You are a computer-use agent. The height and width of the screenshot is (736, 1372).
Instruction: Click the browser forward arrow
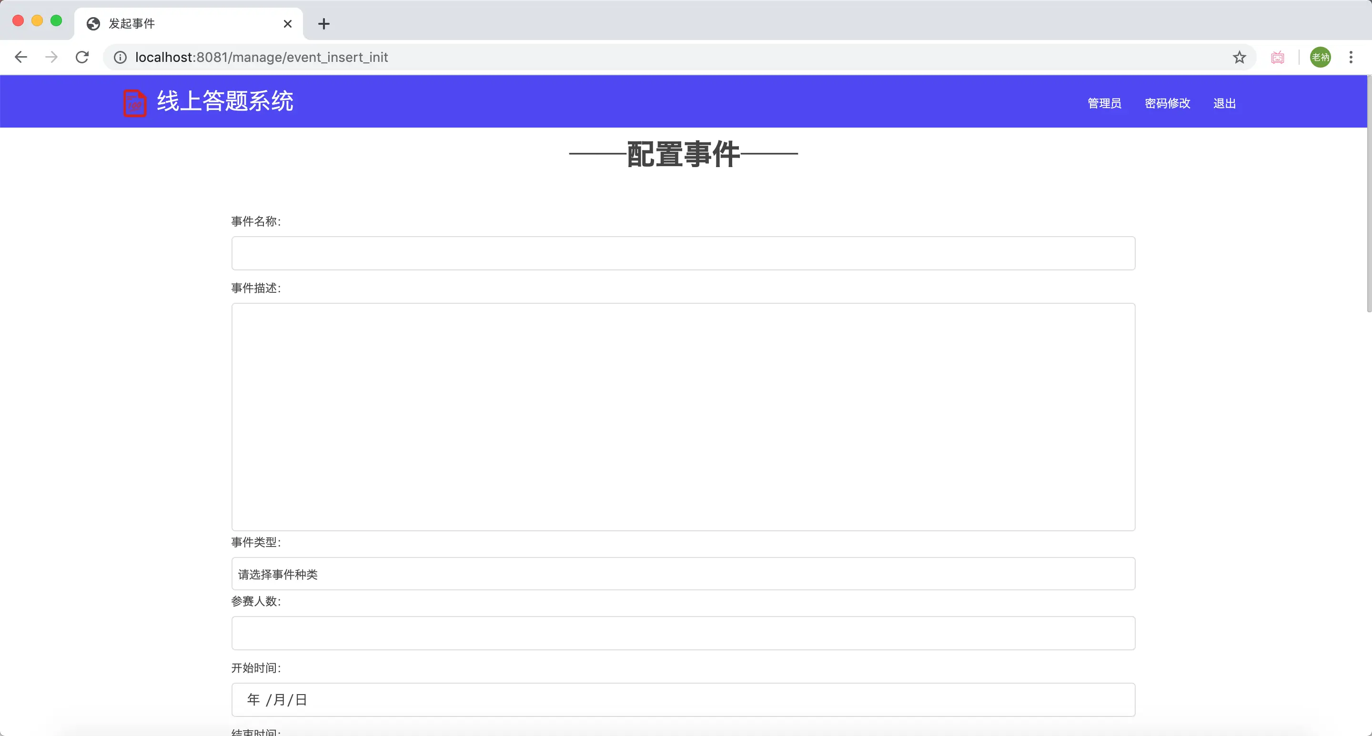pos(51,57)
